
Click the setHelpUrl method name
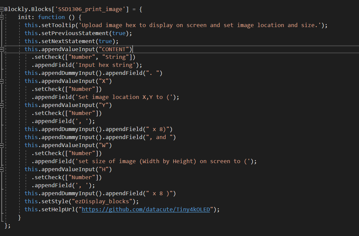(x=58, y=210)
